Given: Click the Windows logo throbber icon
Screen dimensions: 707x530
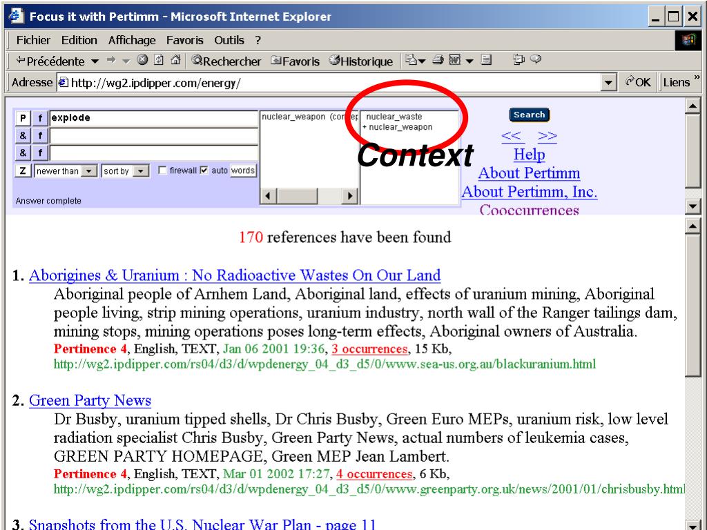Looking at the screenshot, I should point(688,41).
